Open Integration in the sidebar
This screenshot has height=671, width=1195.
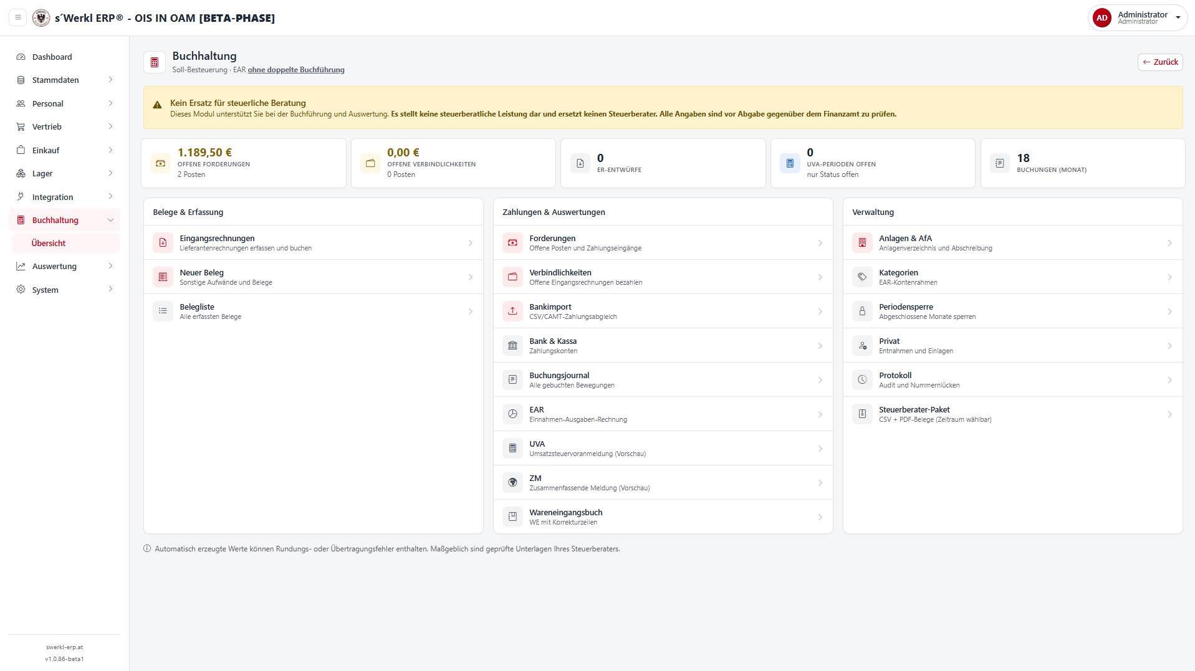[64, 197]
